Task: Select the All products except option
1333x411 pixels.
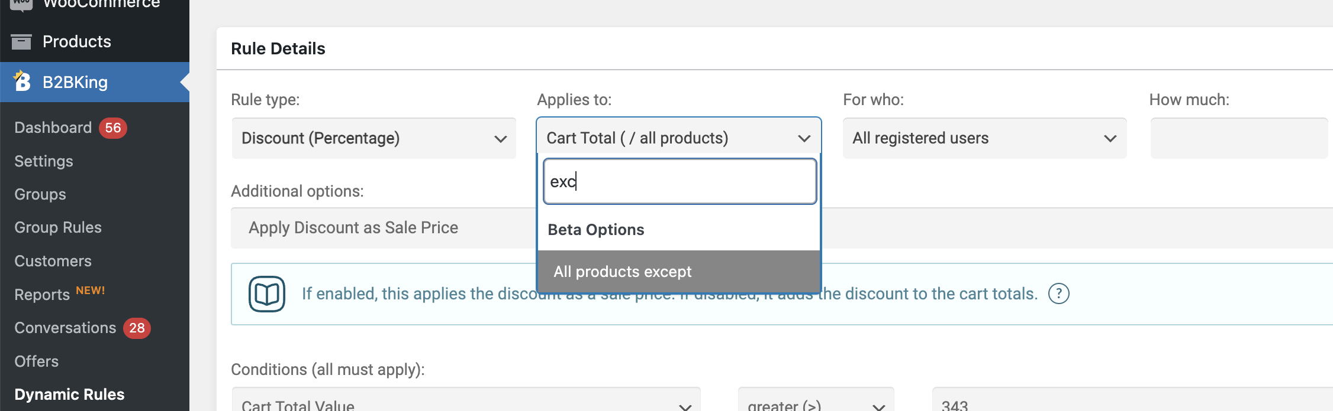Action: click(678, 272)
